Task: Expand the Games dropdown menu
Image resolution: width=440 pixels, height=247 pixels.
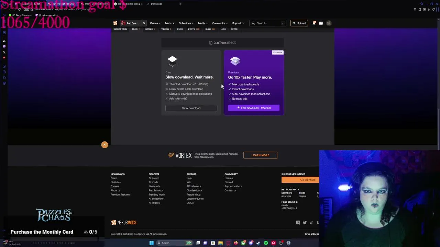Action: pos(155,23)
